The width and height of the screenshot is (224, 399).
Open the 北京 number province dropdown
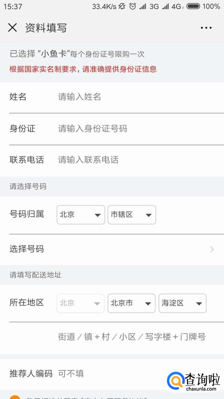click(x=80, y=215)
